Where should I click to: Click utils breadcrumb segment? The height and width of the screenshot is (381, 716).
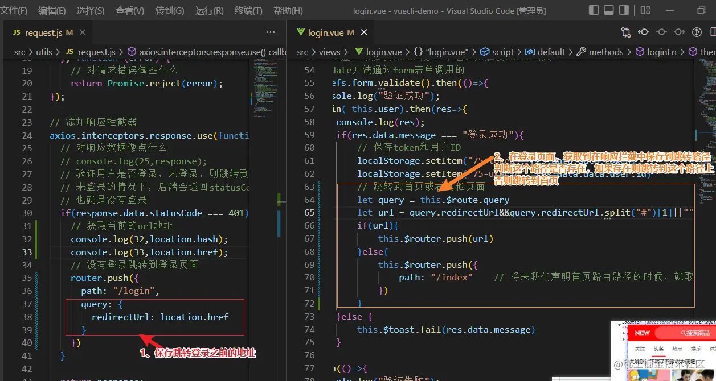pos(44,52)
